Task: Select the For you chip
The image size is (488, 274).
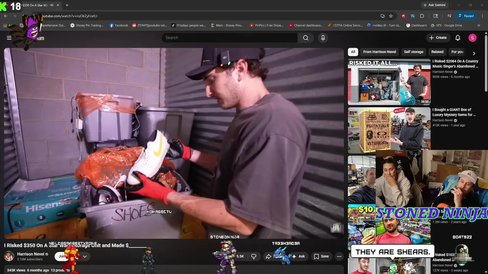Action: 457,52
